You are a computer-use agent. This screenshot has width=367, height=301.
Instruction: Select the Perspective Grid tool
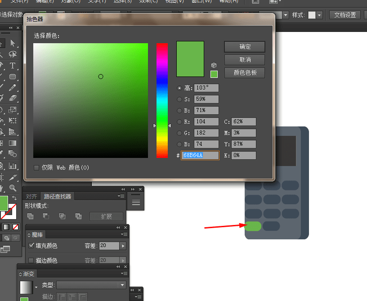point(13,131)
